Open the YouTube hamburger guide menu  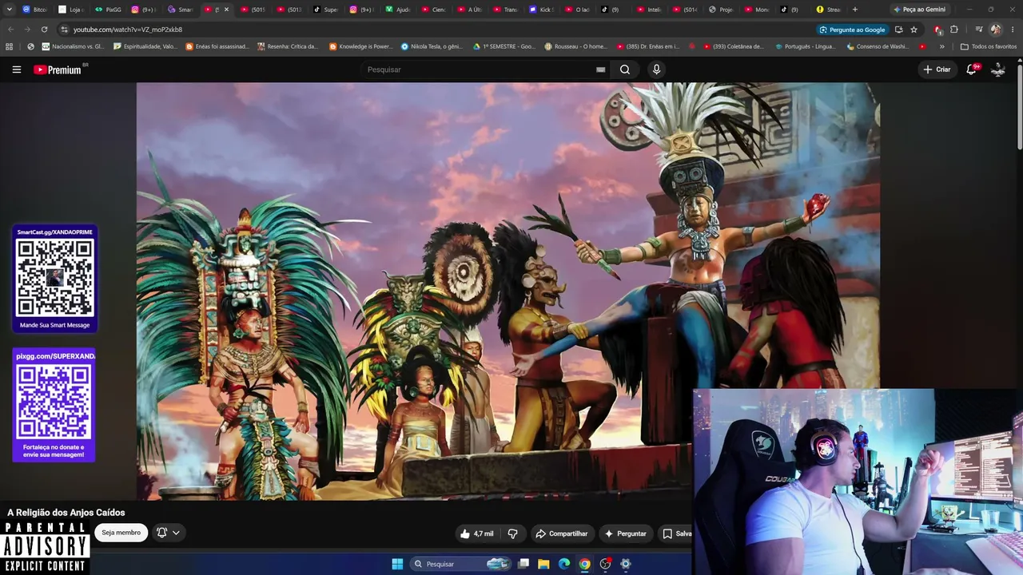click(x=16, y=69)
